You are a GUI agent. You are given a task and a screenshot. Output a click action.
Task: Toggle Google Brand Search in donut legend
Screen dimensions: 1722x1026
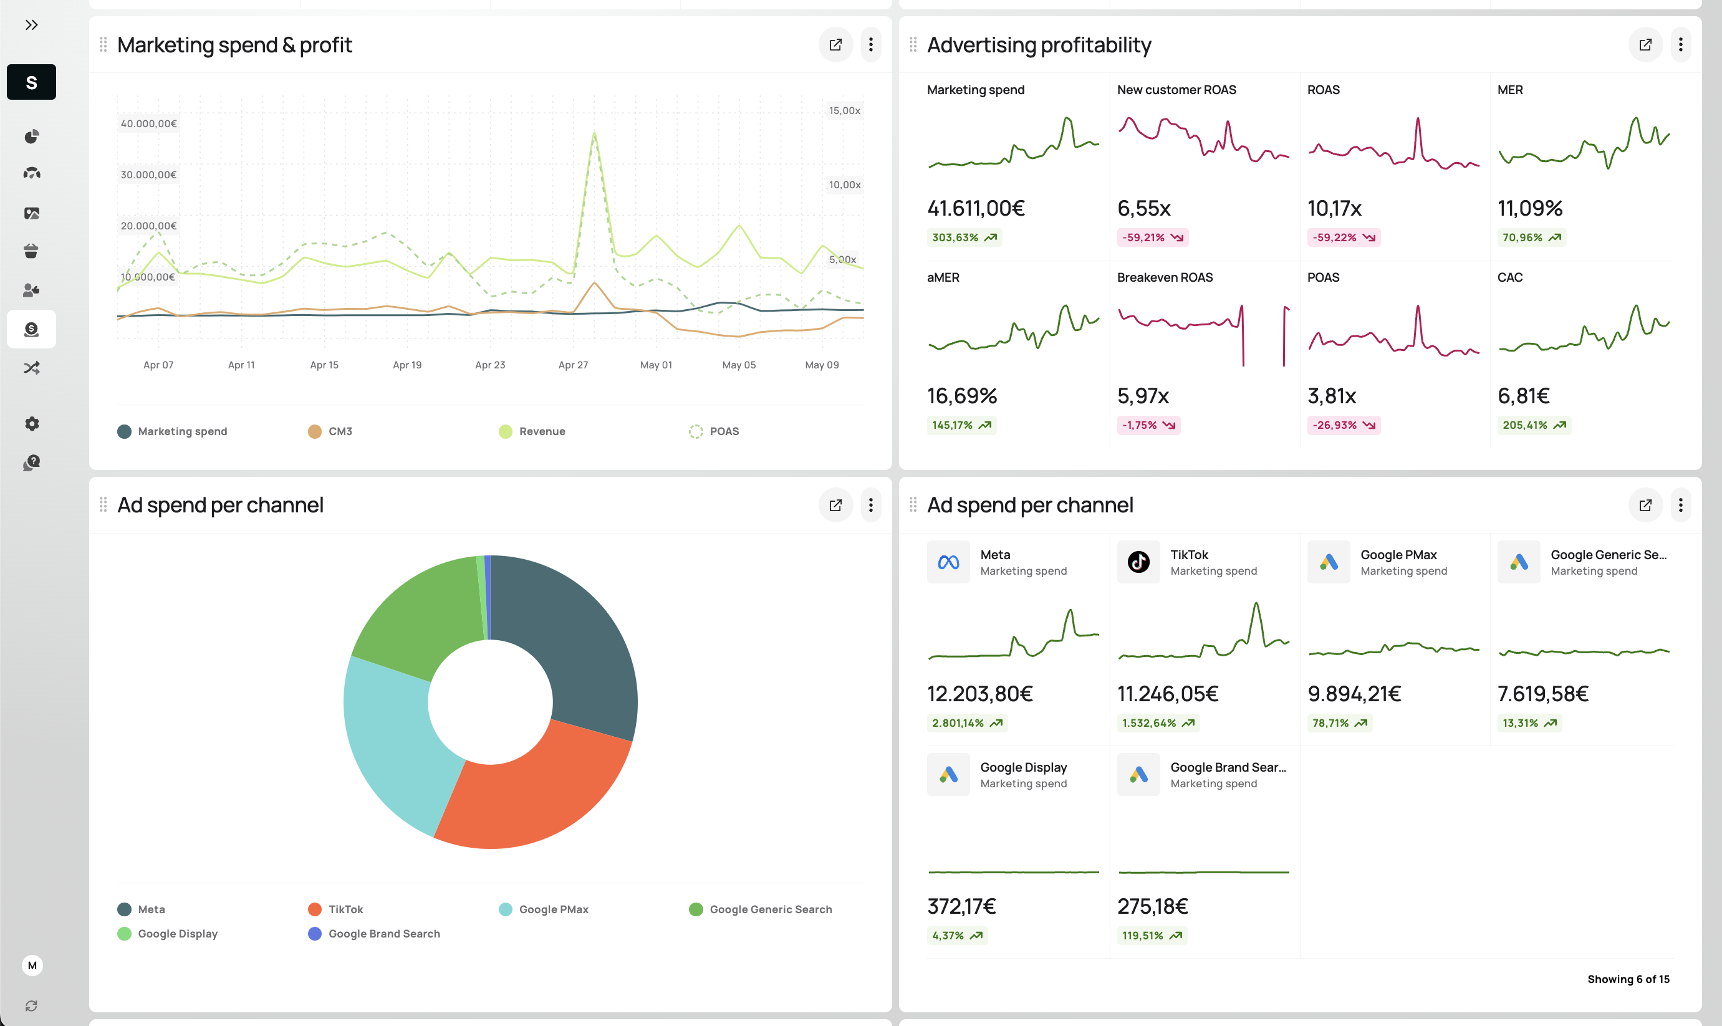point(374,933)
